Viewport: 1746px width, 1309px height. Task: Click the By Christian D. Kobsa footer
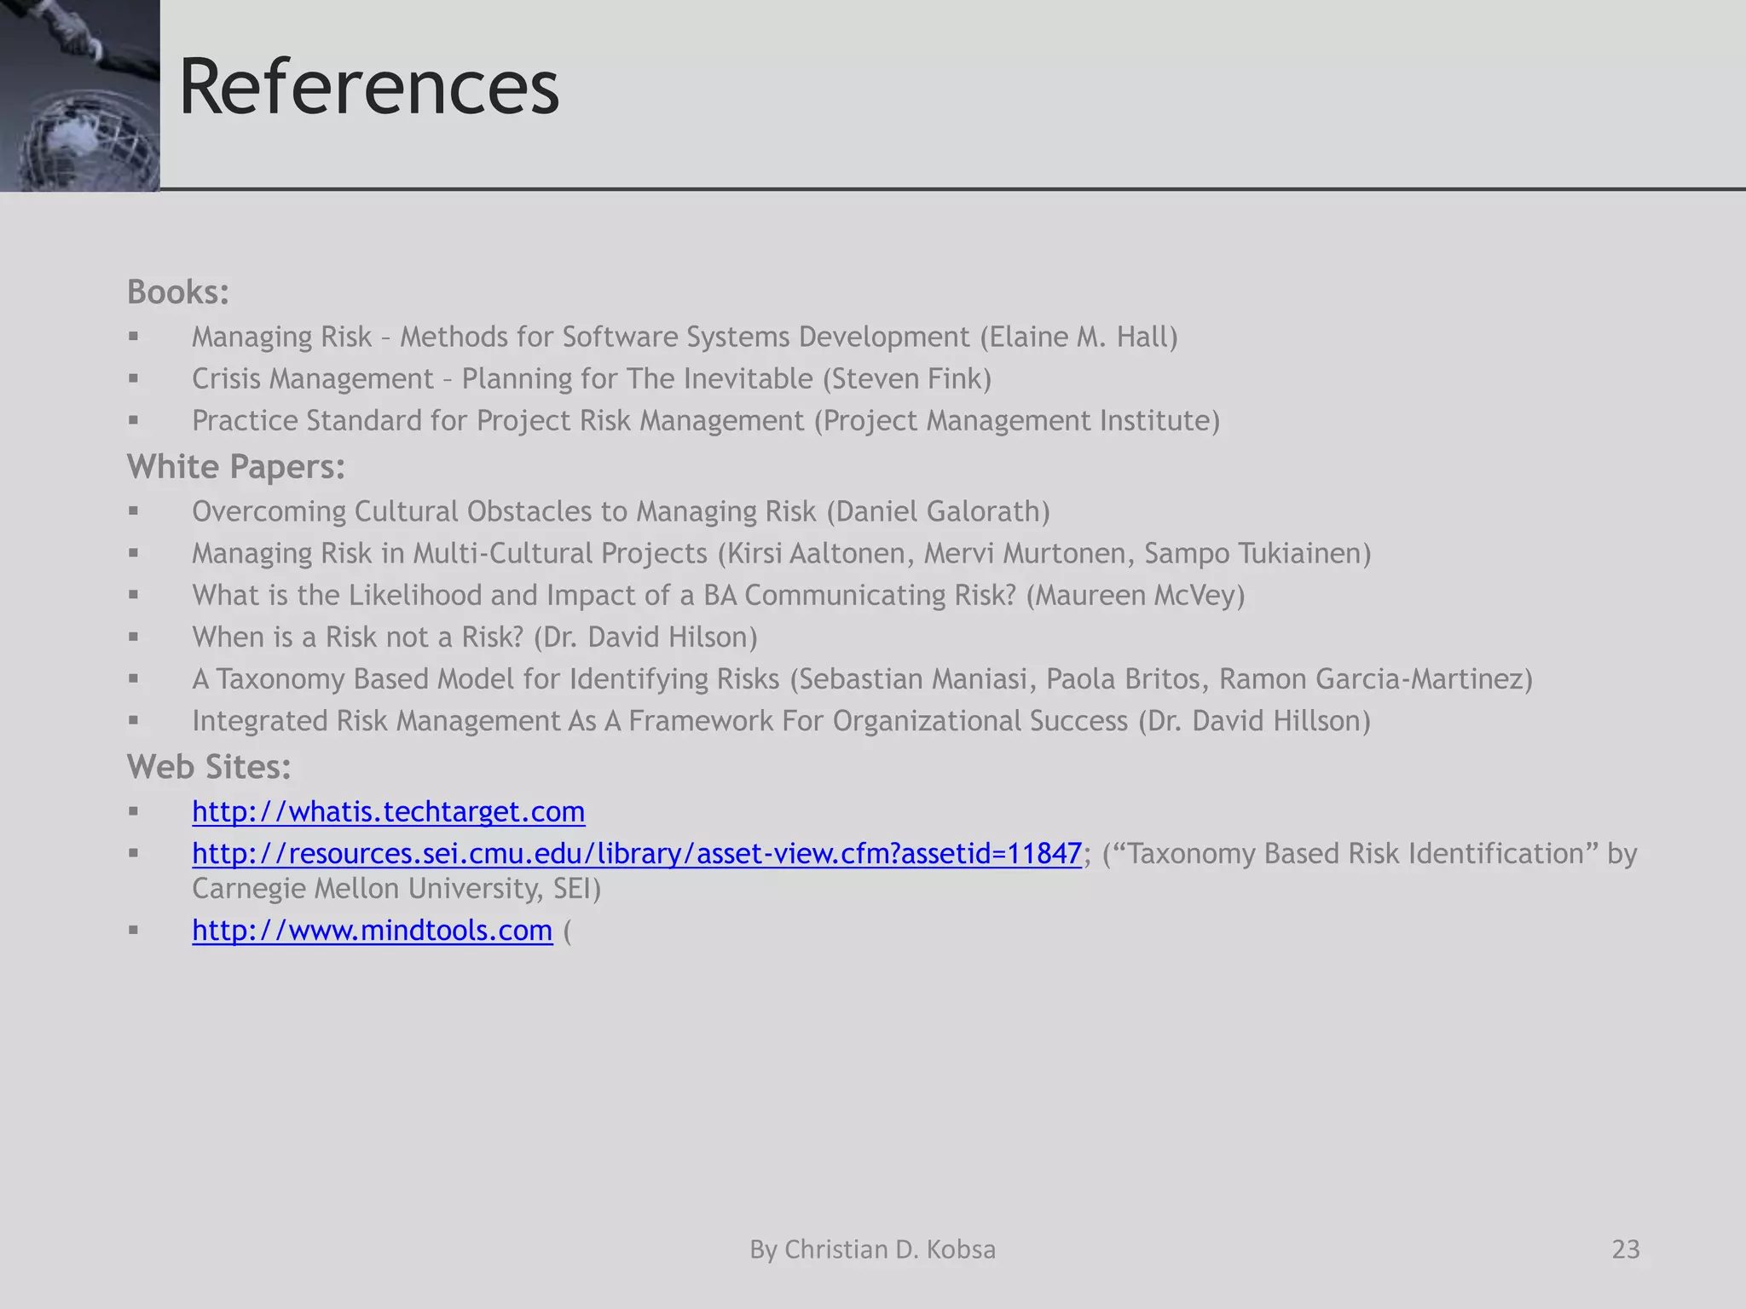pyautogui.click(x=872, y=1249)
